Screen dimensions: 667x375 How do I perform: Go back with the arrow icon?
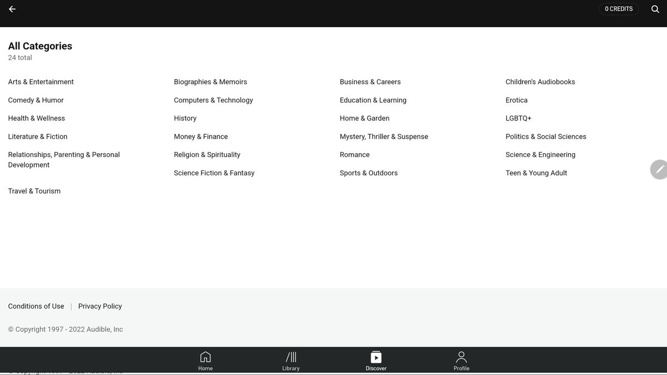[x=12, y=9]
